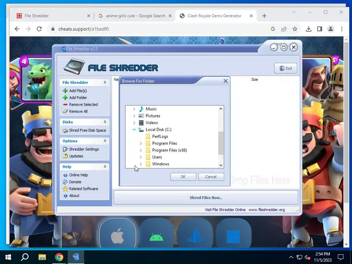Switch to anime girls cute Google Search tab
Screen dimensions: 352x264
coord(135,16)
